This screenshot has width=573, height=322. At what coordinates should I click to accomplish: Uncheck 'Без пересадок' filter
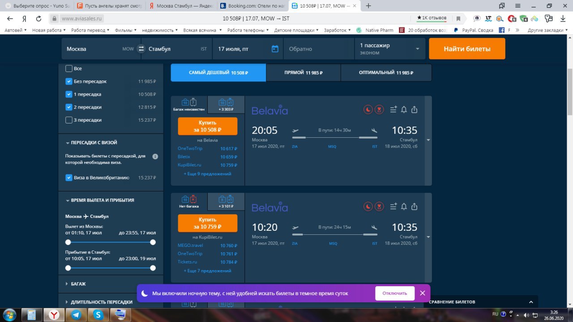69,81
